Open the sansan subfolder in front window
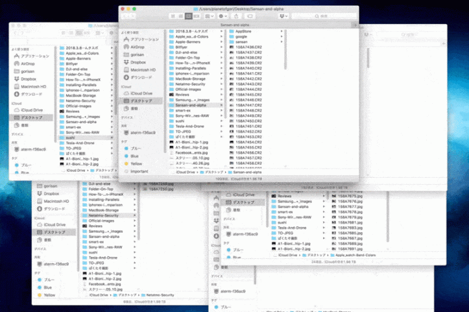Screen dimensions: 469x312 (238, 42)
